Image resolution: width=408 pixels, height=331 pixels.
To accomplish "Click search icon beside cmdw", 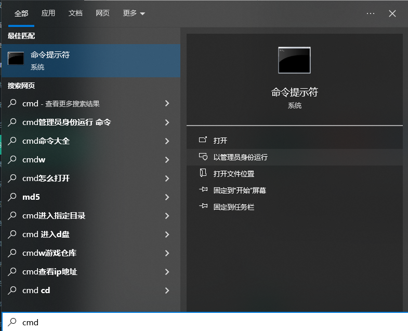I will 12,159.
